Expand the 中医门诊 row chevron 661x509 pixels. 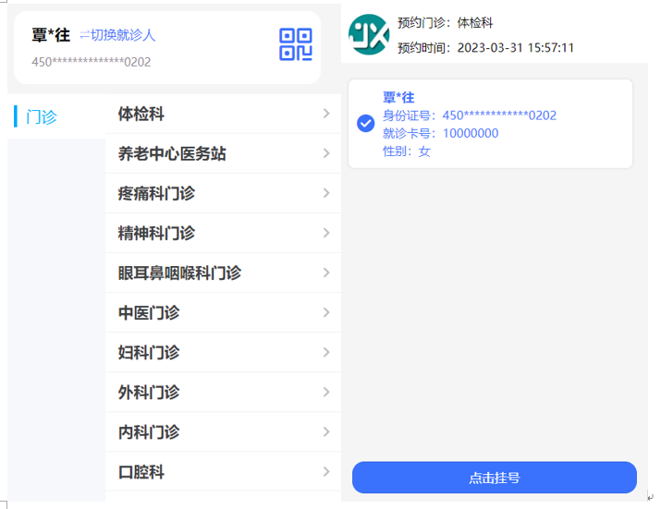326,312
